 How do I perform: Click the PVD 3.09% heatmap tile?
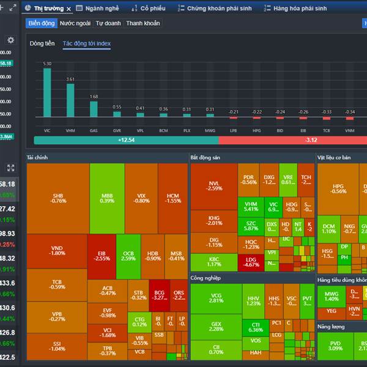click(335, 346)
